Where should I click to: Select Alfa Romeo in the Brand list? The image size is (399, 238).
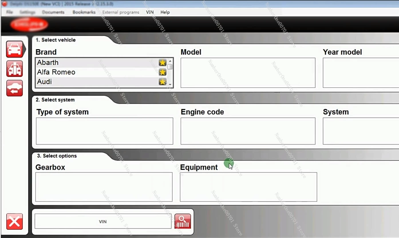(101, 72)
